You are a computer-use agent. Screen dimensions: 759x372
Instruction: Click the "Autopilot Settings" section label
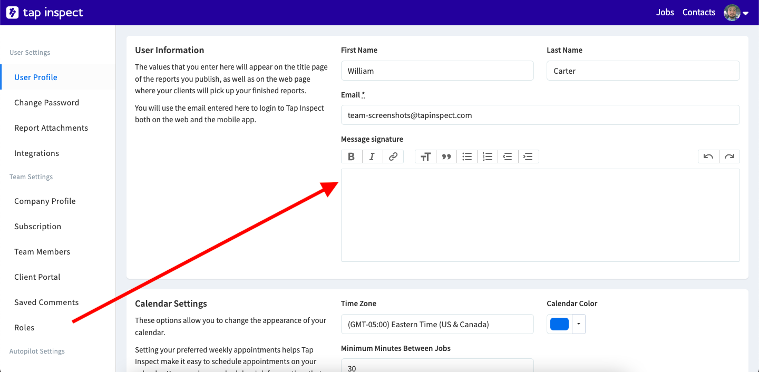click(37, 351)
